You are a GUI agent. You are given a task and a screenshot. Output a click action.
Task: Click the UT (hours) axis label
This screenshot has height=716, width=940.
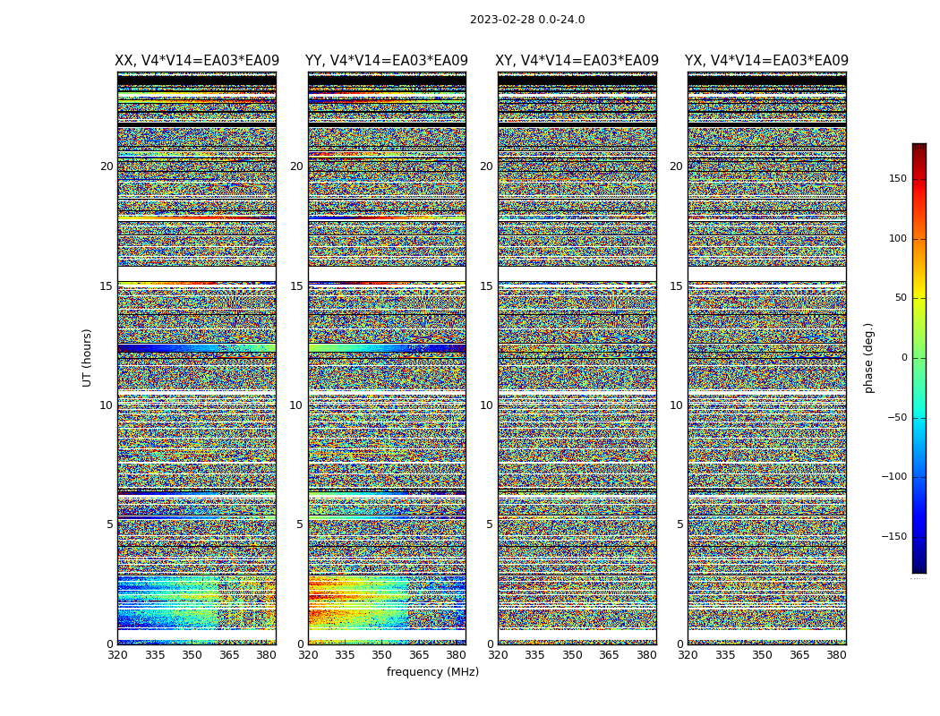pos(87,358)
